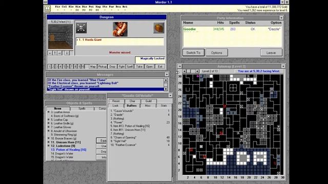Open the Automap dropdown arrow at right
This screenshot has width=328, height=184.
[x=283, y=66]
